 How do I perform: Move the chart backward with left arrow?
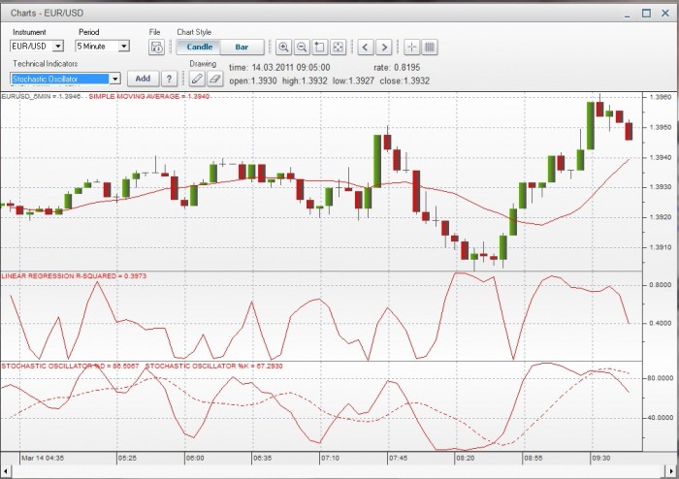pyautogui.click(x=366, y=47)
